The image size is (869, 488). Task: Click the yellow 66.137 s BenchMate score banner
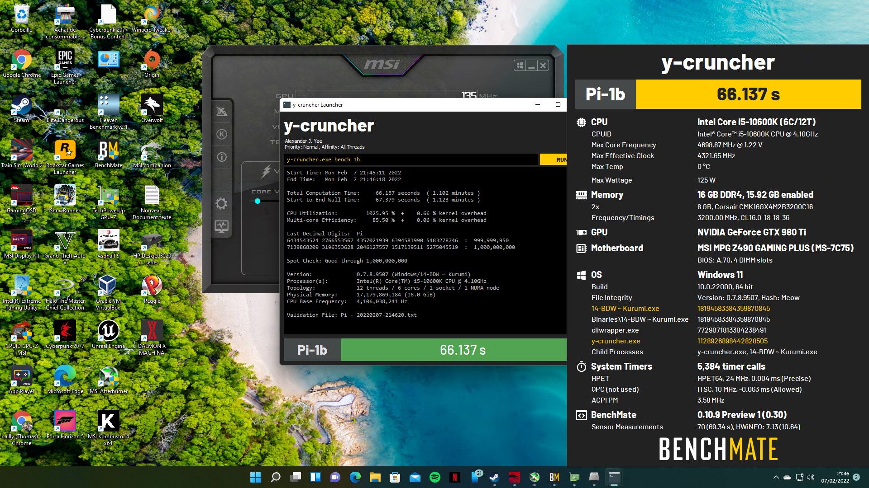pyautogui.click(x=748, y=94)
